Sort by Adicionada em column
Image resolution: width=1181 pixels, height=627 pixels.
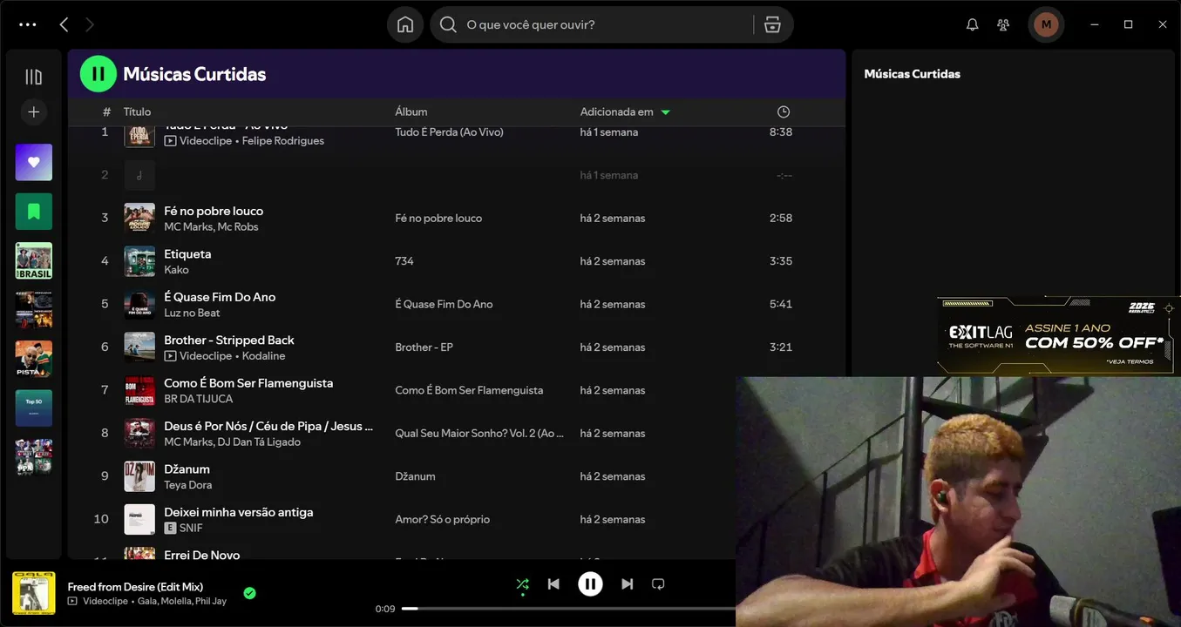[x=625, y=111]
